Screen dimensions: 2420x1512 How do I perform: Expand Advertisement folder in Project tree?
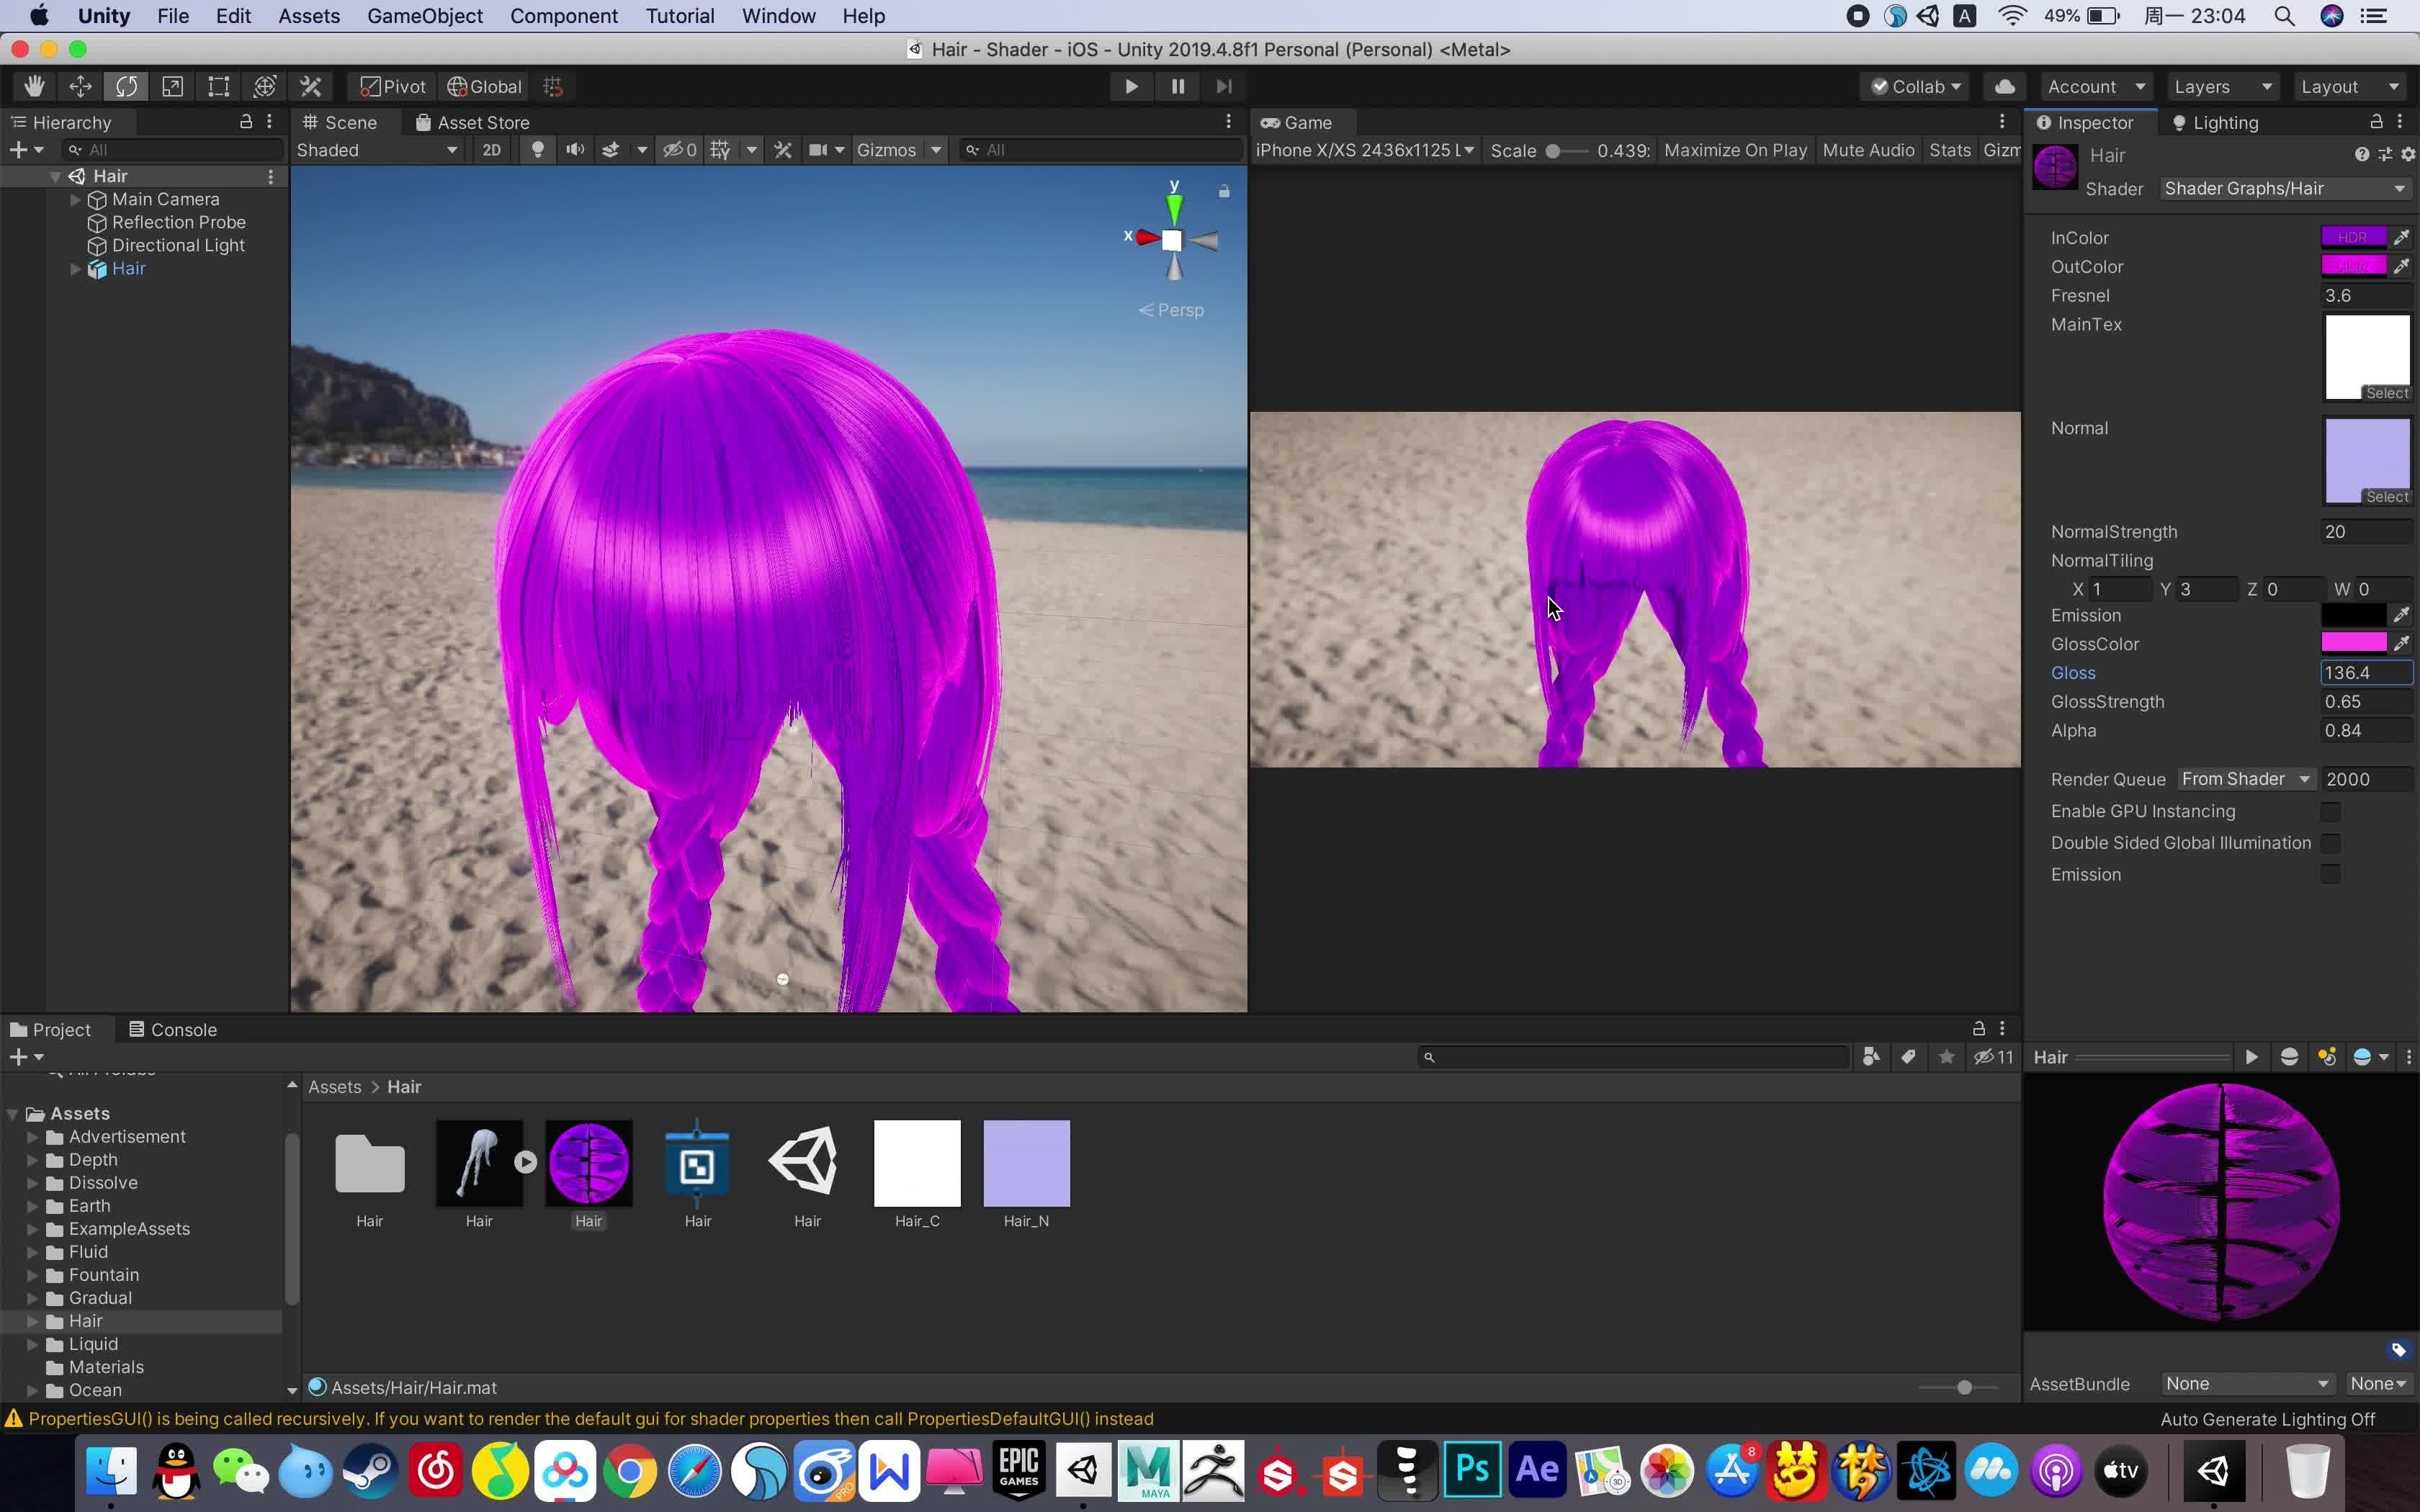[x=33, y=1137]
